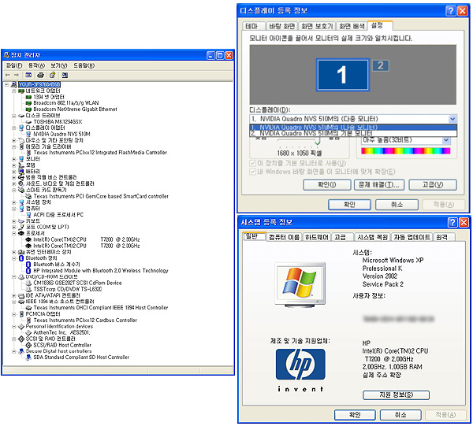Select monitor 2 in display preview
This screenshot has height=426, width=473.
coord(381,65)
